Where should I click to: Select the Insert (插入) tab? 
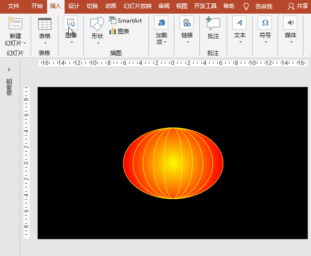[x=56, y=6]
